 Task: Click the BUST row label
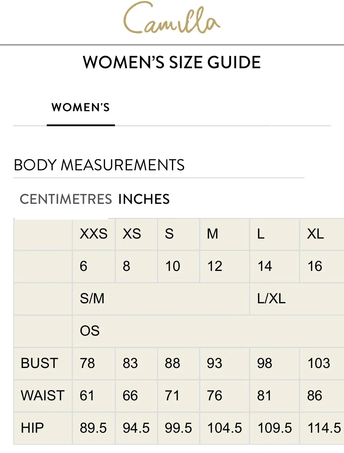coord(39,363)
